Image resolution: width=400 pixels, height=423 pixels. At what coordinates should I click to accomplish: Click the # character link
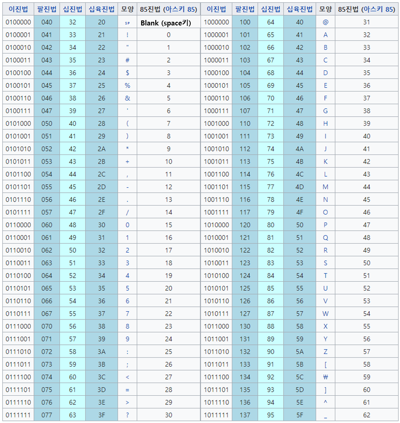tap(128, 60)
